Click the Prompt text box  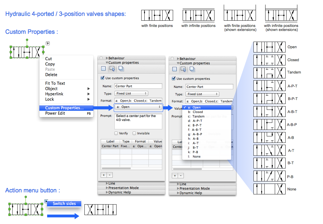(138, 121)
